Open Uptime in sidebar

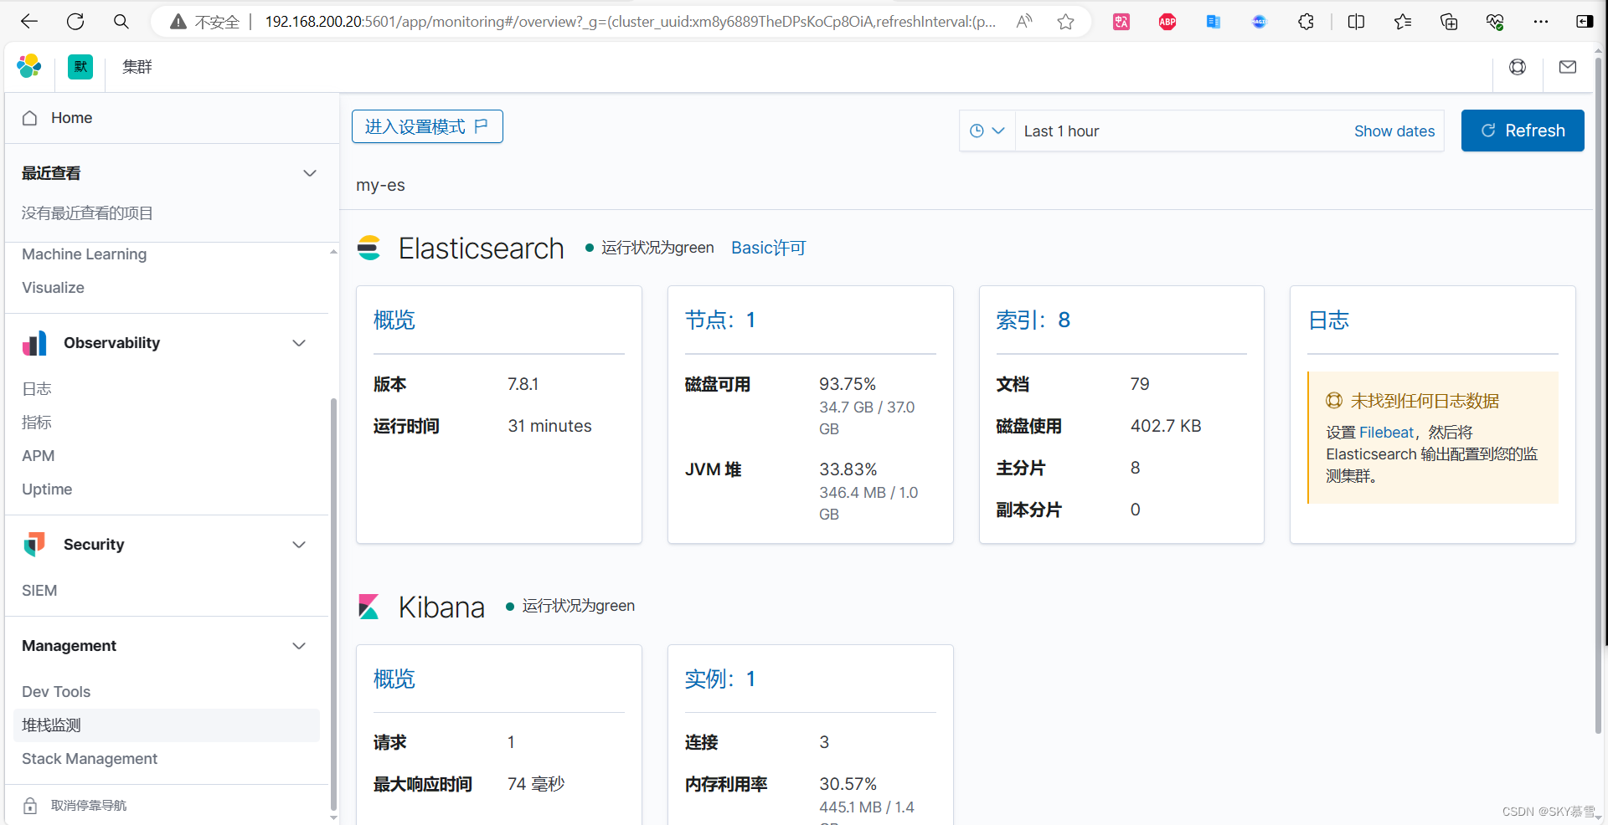[x=47, y=489]
